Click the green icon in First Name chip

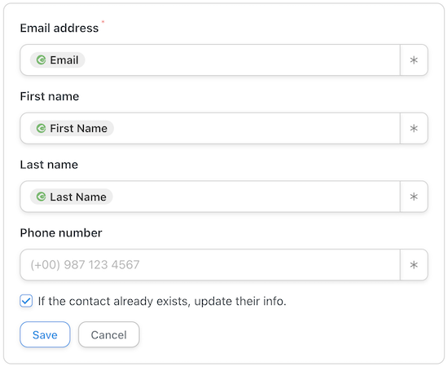[41, 128]
